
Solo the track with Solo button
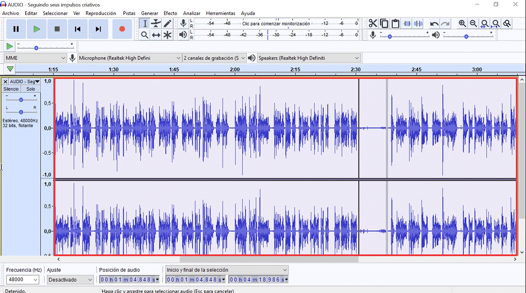click(x=30, y=89)
